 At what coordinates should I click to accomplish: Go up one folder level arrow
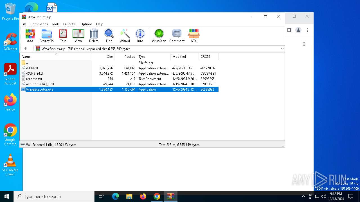[x=26, y=49]
